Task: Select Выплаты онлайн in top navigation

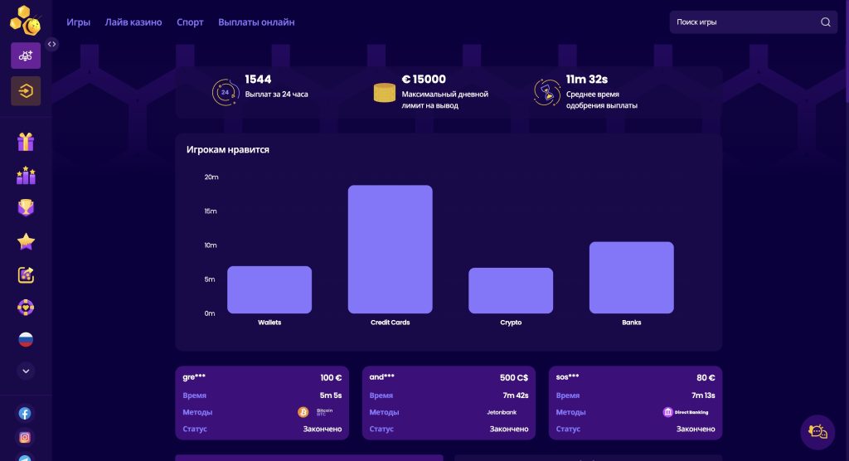Action: pos(256,22)
